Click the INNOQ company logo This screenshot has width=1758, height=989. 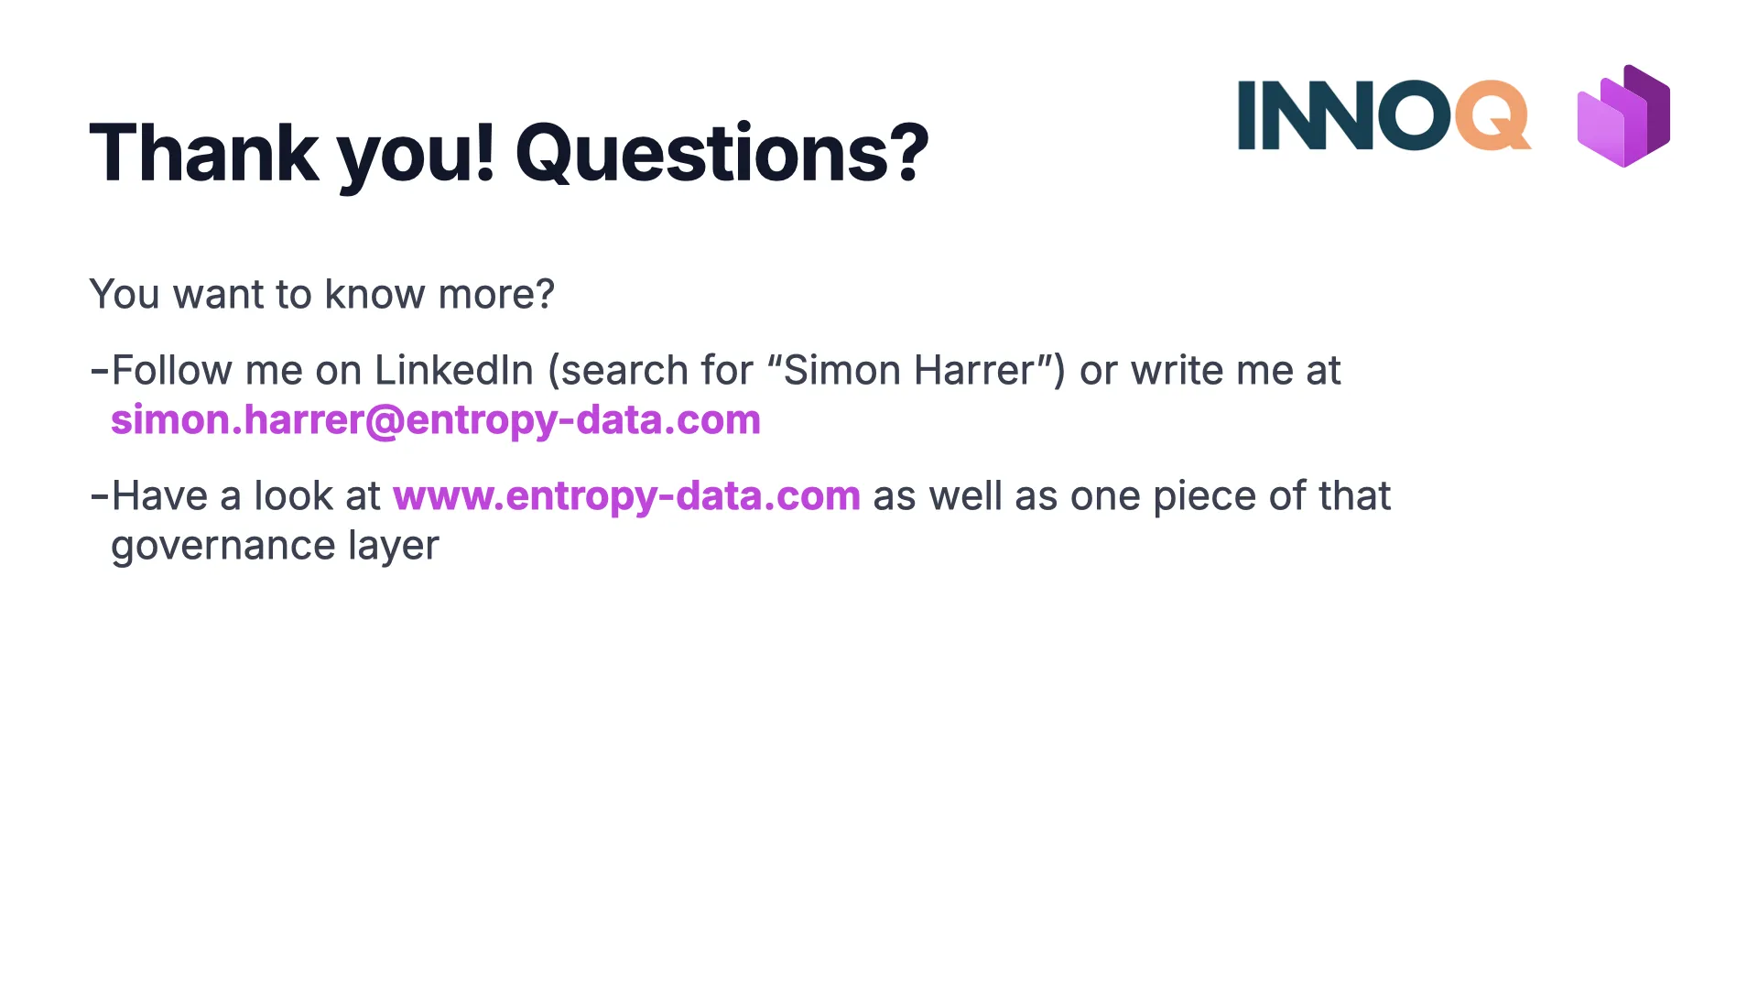coord(1383,115)
